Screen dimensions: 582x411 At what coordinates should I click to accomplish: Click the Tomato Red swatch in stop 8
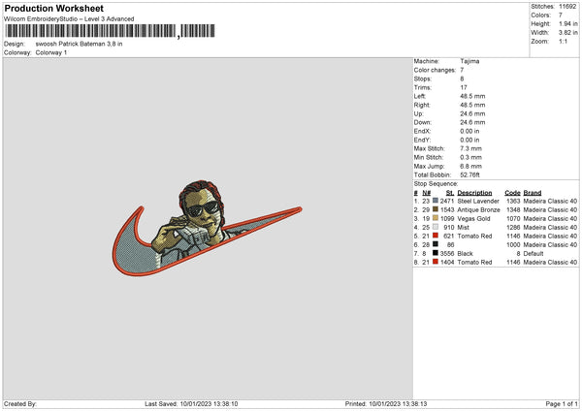435,262
